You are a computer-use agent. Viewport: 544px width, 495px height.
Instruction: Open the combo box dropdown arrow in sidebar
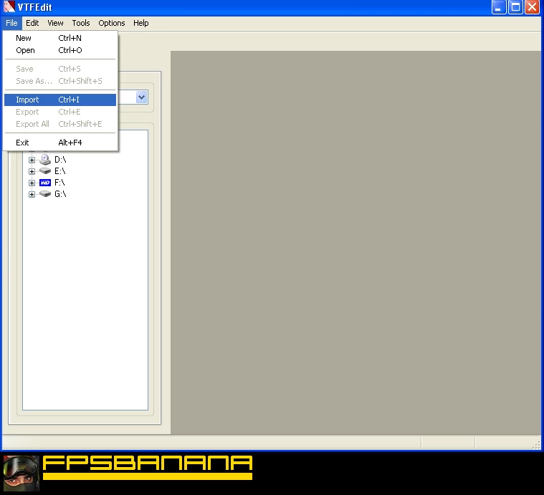(141, 97)
